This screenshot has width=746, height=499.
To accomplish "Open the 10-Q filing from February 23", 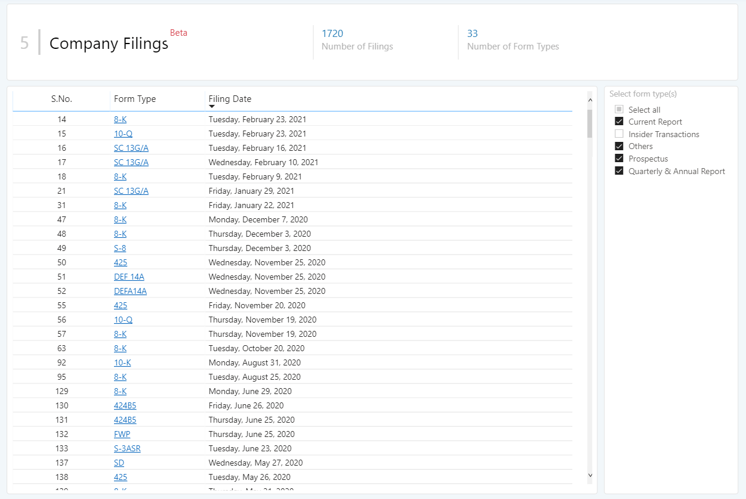I will pyautogui.click(x=123, y=133).
